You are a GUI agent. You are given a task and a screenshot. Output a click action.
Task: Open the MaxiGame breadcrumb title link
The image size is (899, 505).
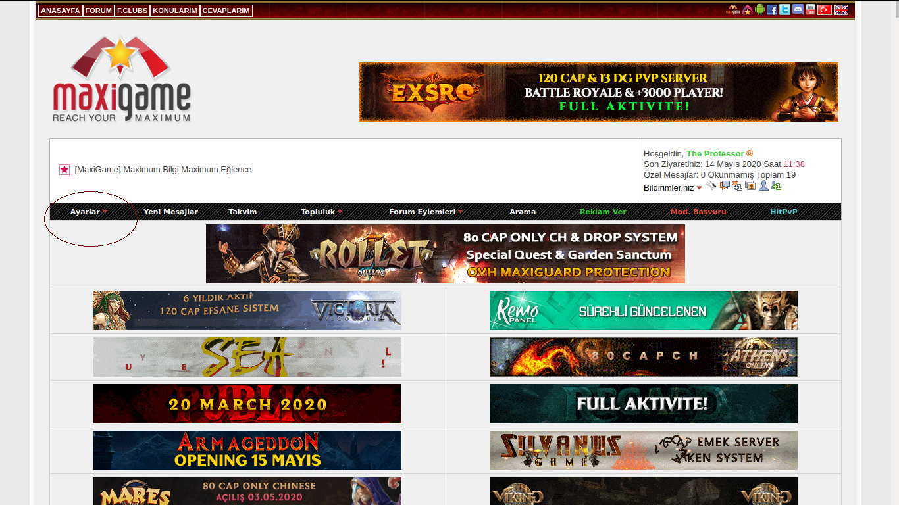pos(163,169)
